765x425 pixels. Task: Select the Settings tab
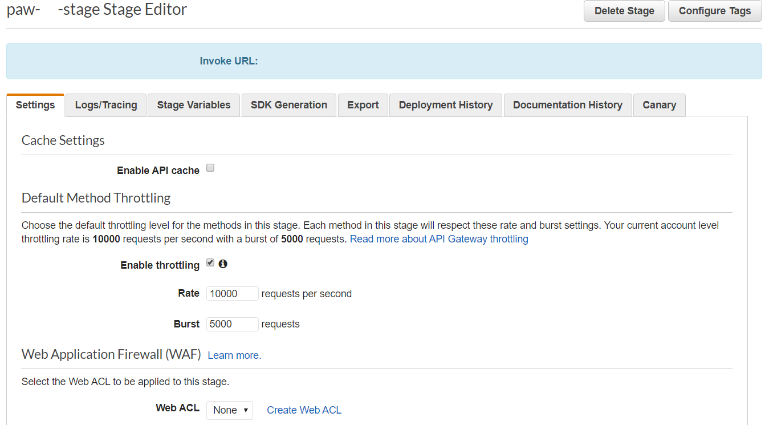35,105
